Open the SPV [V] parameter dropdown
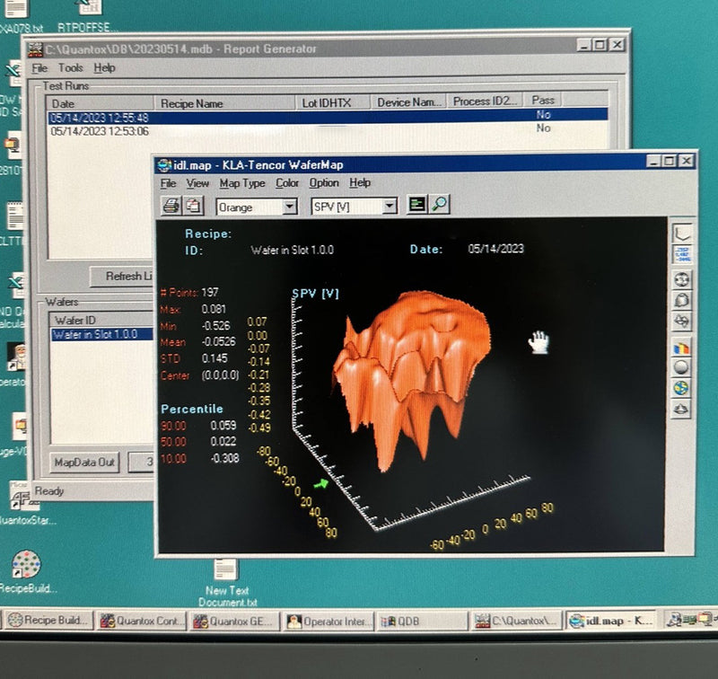This screenshot has width=718, height=679. tap(391, 207)
